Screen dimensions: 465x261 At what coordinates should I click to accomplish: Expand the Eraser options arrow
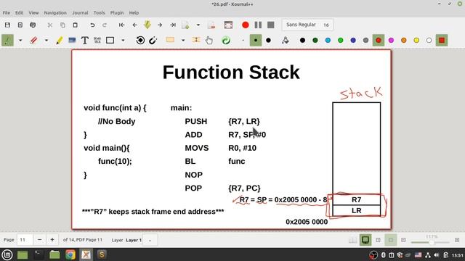tap(46, 41)
